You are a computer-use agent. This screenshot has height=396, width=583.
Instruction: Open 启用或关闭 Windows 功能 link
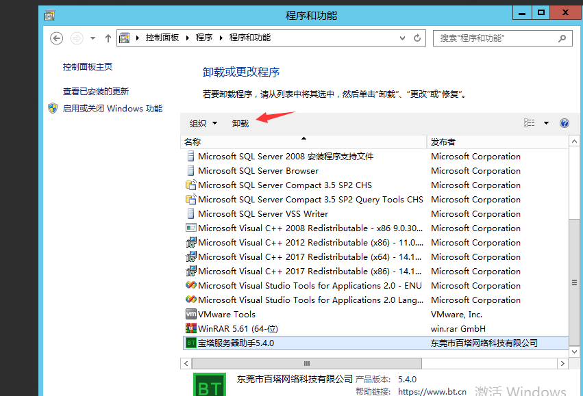[112, 108]
